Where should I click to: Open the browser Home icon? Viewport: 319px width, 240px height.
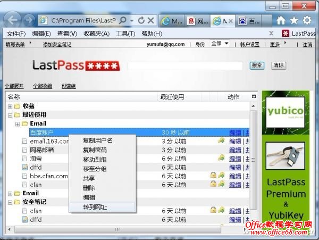(x=281, y=20)
